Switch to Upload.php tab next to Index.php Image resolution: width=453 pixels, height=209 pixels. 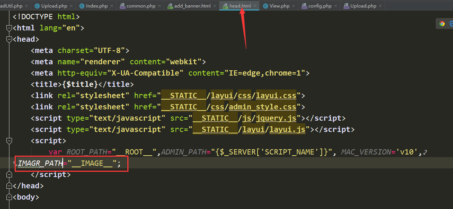pyautogui.click(x=54, y=6)
